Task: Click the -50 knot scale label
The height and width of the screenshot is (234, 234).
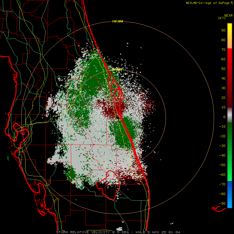Action: [x=222, y=165]
